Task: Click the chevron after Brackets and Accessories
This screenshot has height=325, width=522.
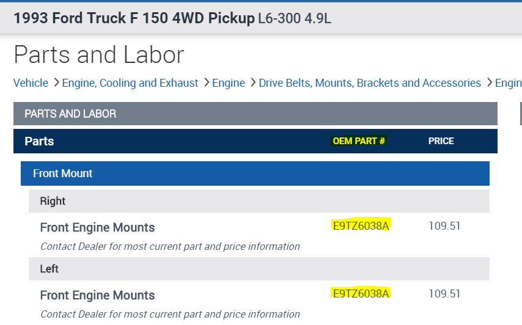Action: coord(488,82)
